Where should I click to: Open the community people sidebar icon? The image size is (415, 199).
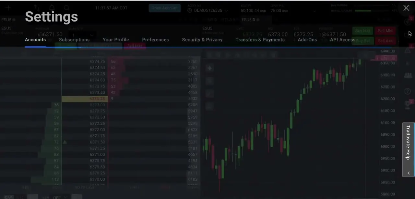408,76
